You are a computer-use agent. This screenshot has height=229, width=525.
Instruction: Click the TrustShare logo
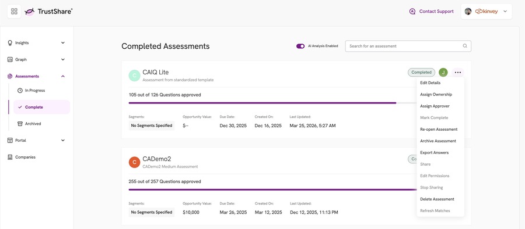click(48, 12)
